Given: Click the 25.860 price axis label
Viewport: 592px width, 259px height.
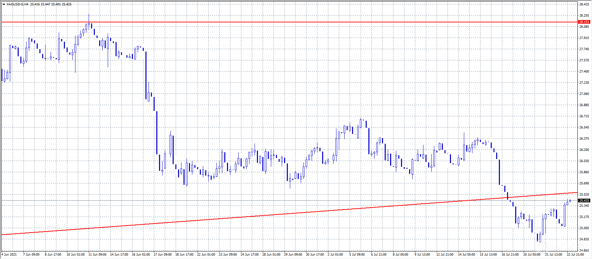Looking at the screenshot, I should coord(584,172).
